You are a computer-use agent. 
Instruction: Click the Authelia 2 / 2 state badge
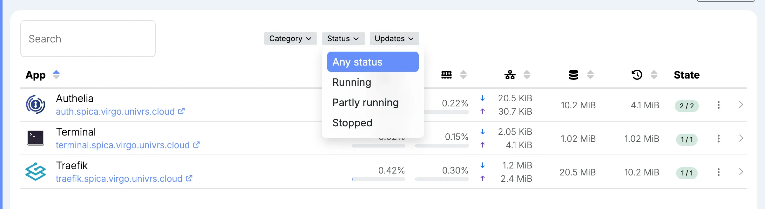(x=687, y=106)
